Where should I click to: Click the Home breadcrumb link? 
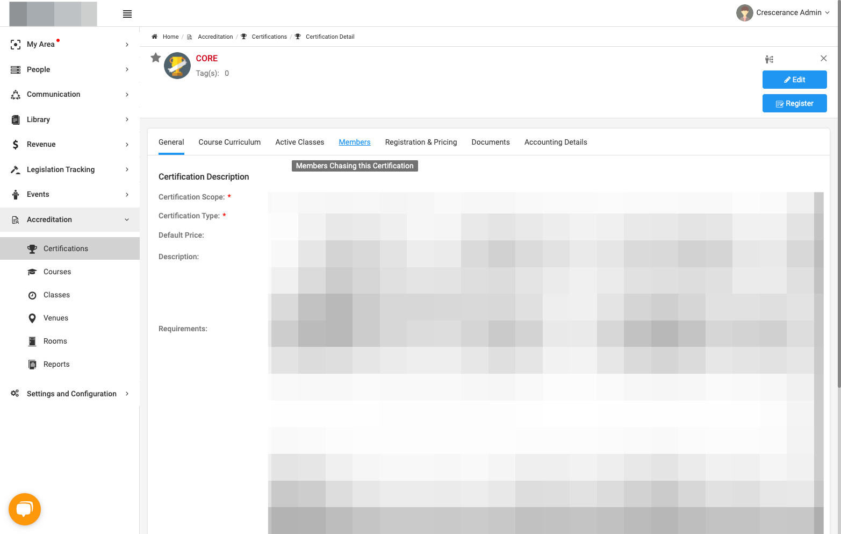pyautogui.click(x=170, y=37)
